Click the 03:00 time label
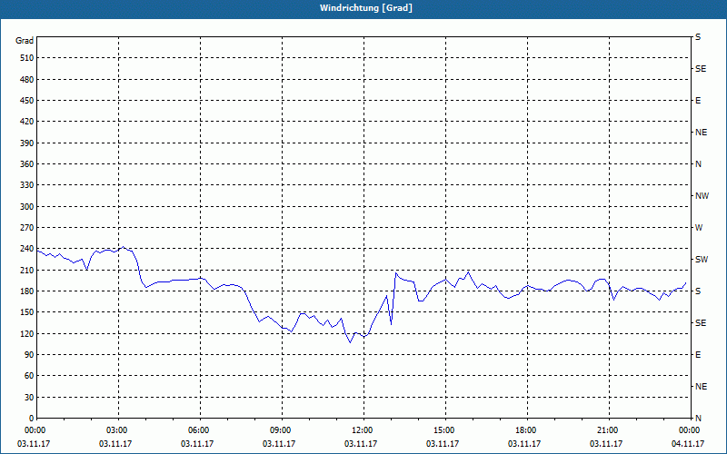727x454 pixels. tap(119, 430)
